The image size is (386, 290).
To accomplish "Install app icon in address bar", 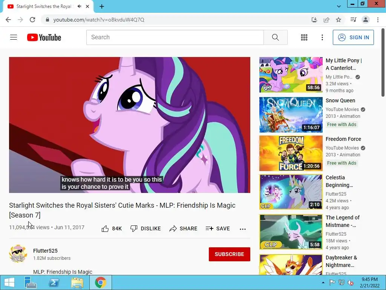I will pyautogui.click(x=314, y=20).
